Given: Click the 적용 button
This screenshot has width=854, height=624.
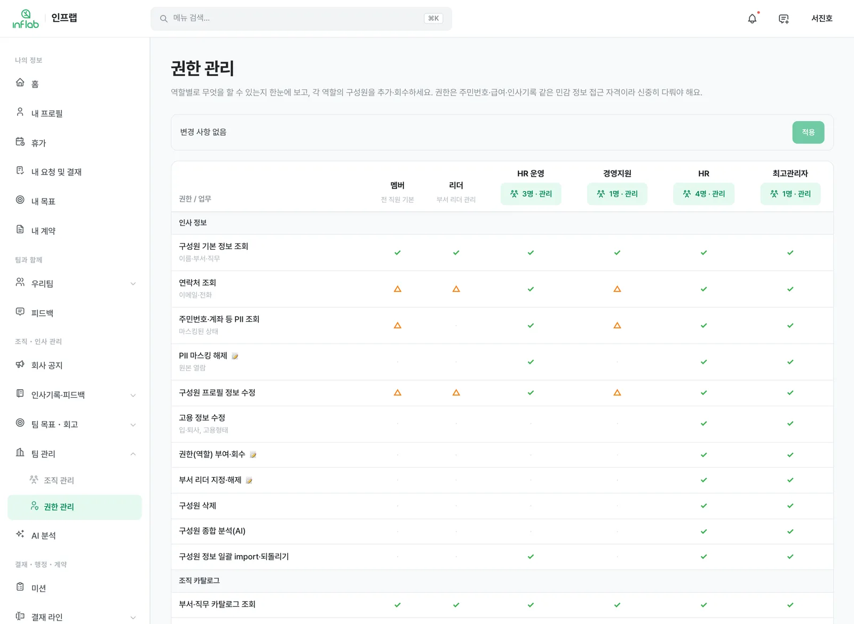Looking at the screenshot, I should pos(808,132).
